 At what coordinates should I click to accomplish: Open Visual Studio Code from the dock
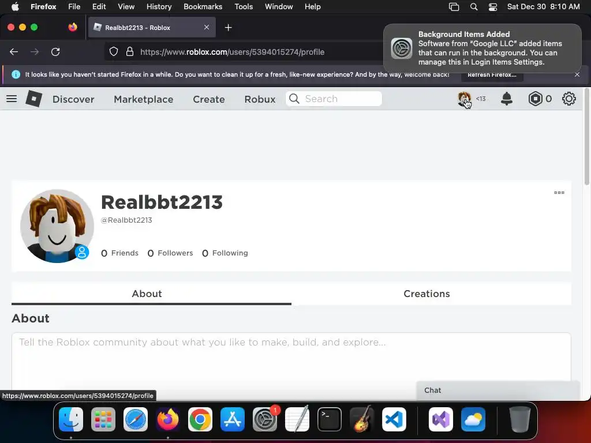[394, 419]
